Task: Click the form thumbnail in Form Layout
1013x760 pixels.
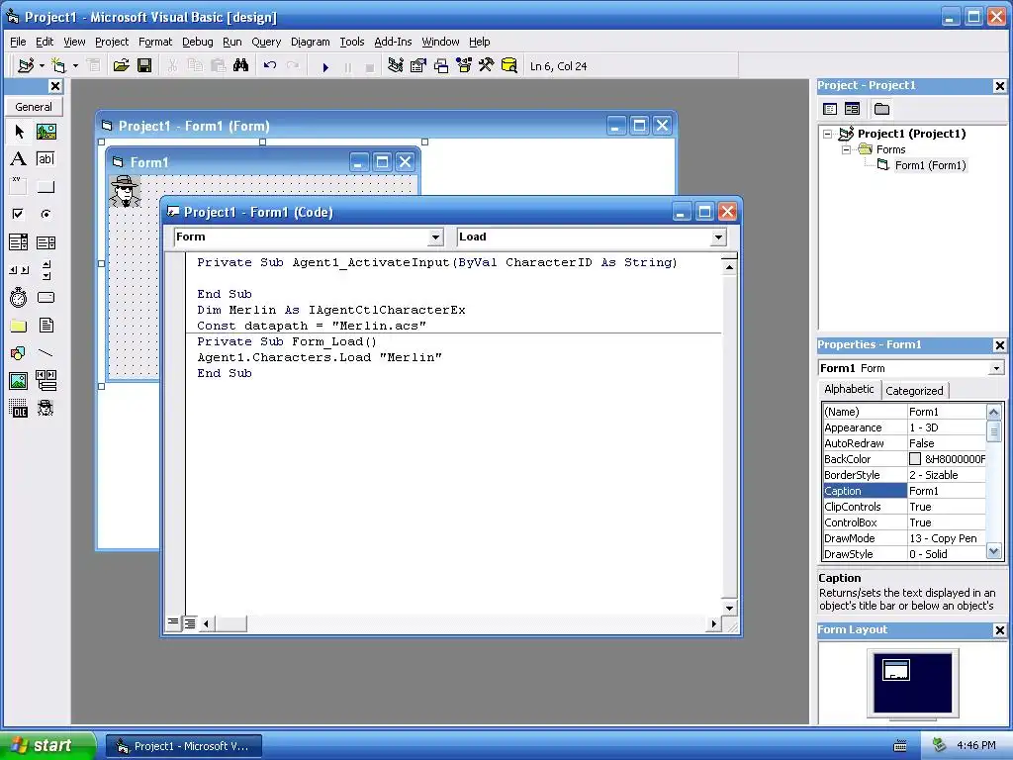Action: pos(896,670)
